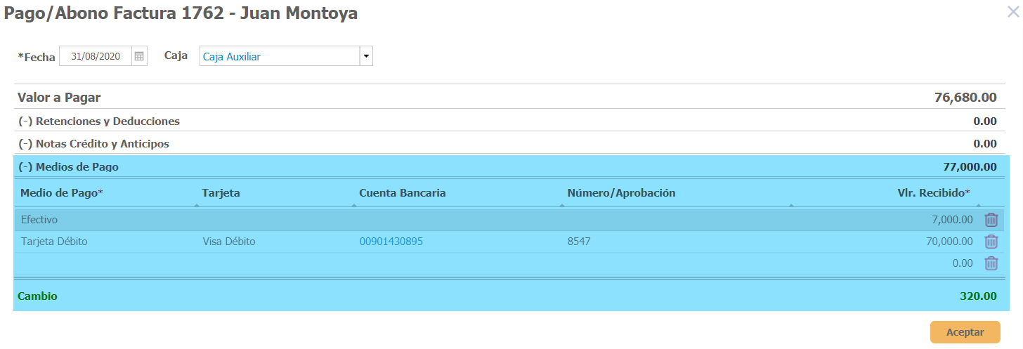The height and width of the screenshot is (349, 1023).
Task: Select the Visa Débito card cell
Action: (x=228, y=242)
